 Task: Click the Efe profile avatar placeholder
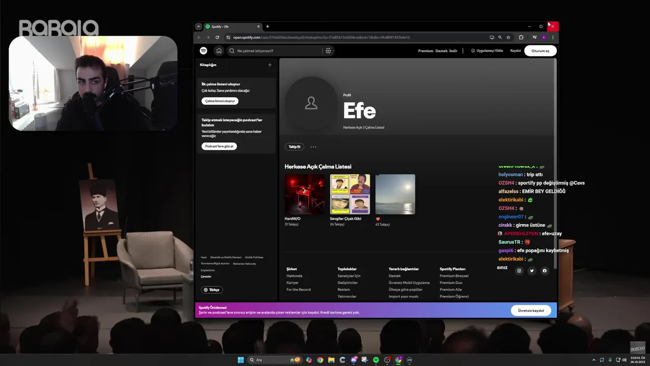tap(311, 103)
